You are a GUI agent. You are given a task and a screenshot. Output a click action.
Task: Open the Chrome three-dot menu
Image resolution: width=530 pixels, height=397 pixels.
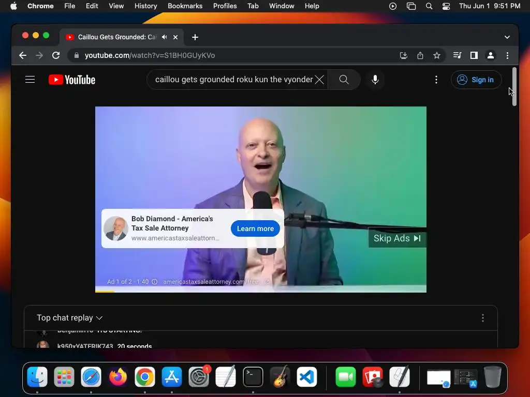click(x=507, y=55)
